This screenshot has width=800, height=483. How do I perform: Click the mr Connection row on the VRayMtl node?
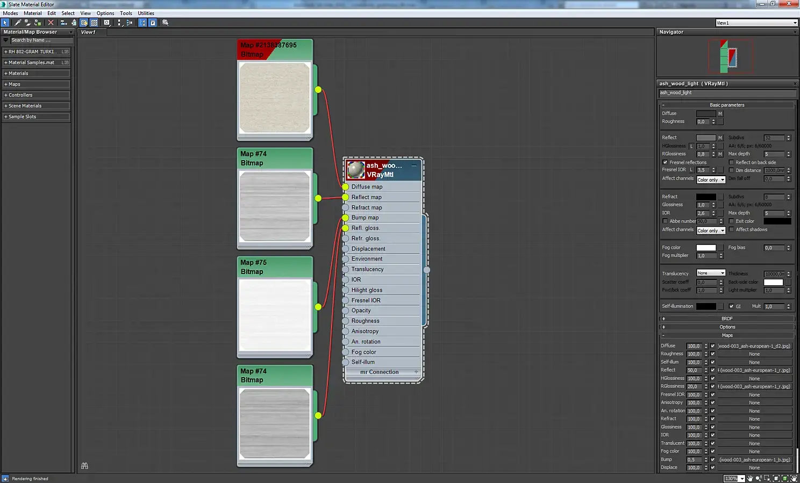coord(382,372)
